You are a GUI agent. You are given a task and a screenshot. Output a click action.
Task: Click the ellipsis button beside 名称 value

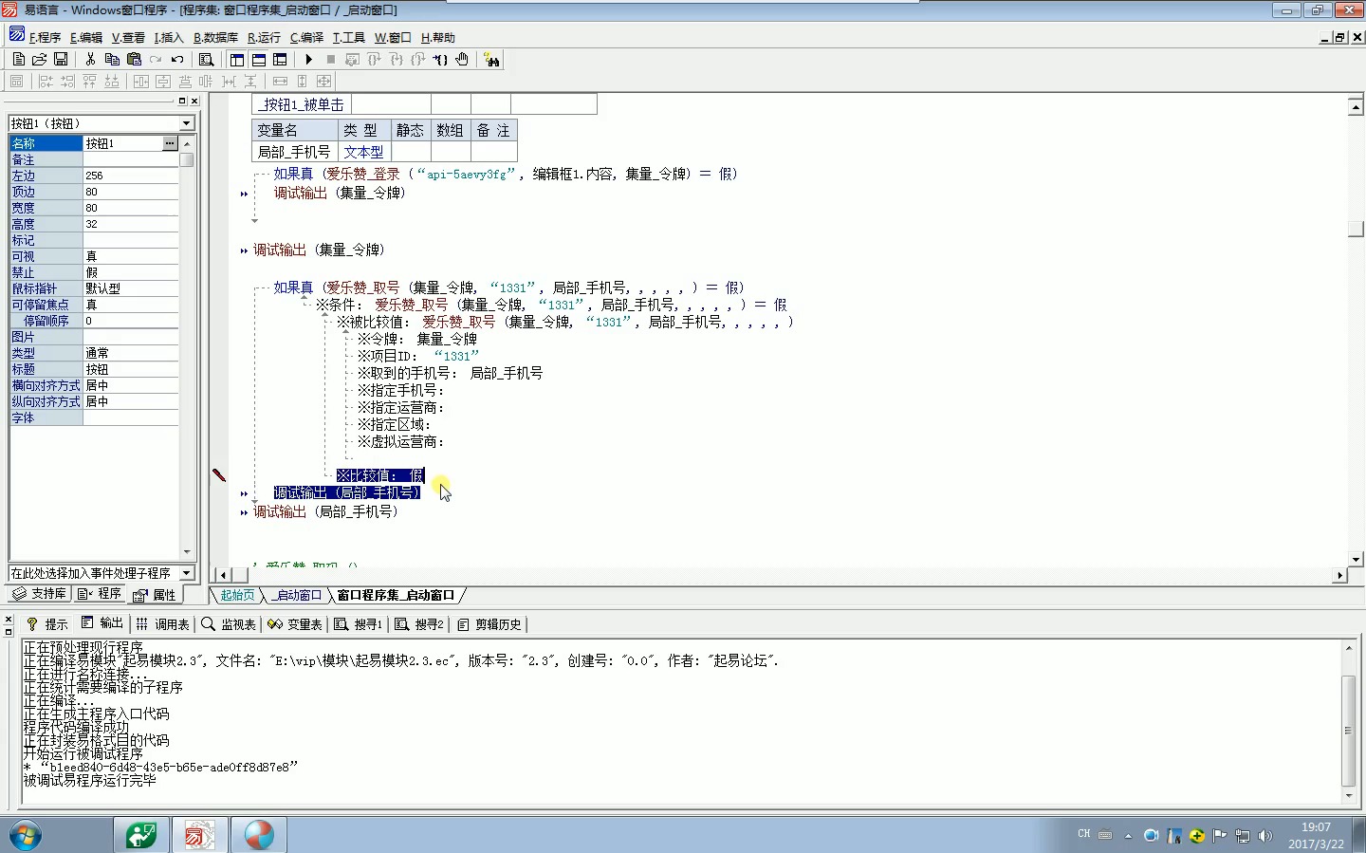coord(170,143)
